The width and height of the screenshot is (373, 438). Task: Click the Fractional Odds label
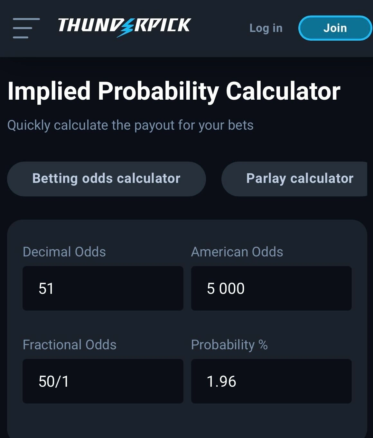pyautogui.click(x=70, y=344)
